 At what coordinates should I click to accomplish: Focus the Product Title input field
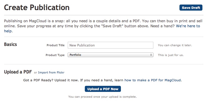point(111,45)
